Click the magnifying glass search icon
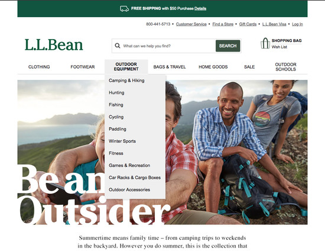This screenshot has width=325, height=251. [x=118, y=46]
